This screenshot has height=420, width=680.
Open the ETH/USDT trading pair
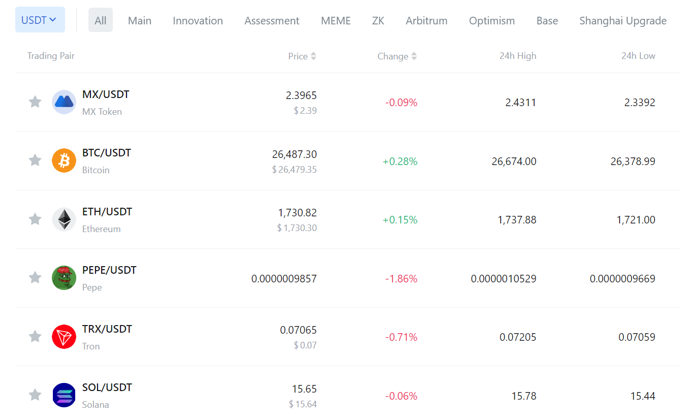pyautogui.click(x=107, y=211)
